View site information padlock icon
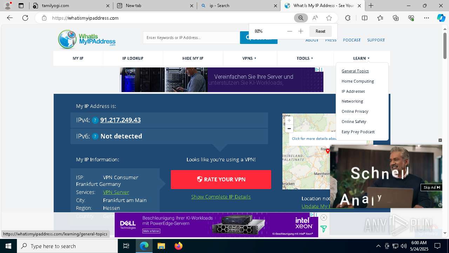 (44, 18)
